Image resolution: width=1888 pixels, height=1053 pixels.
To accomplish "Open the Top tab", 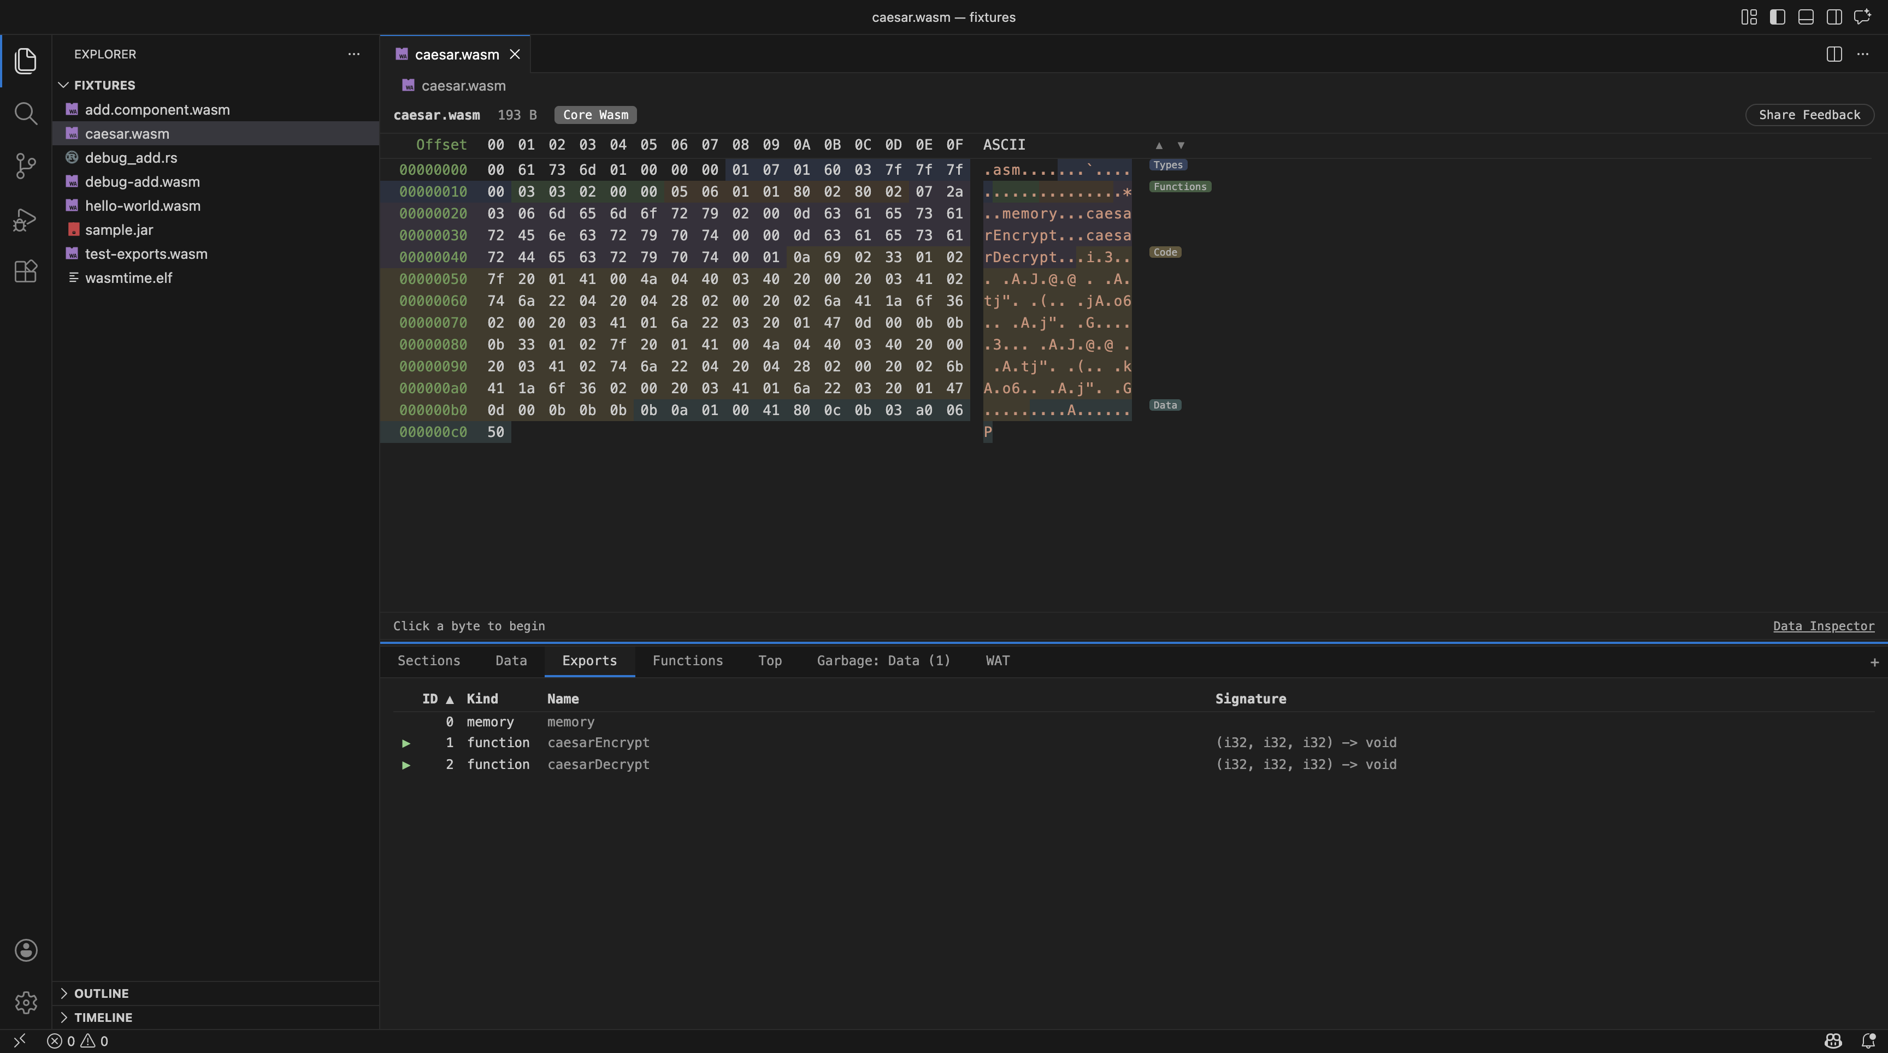I will tap(770, 661).
